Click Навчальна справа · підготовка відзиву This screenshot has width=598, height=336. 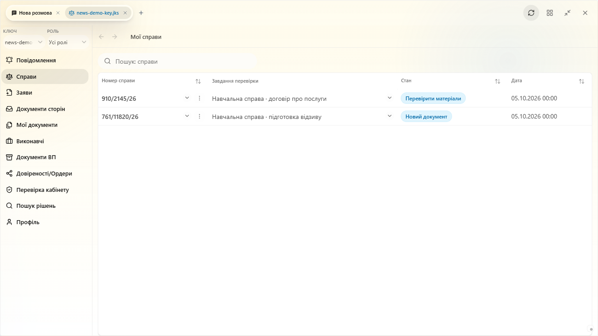point(267,117)
